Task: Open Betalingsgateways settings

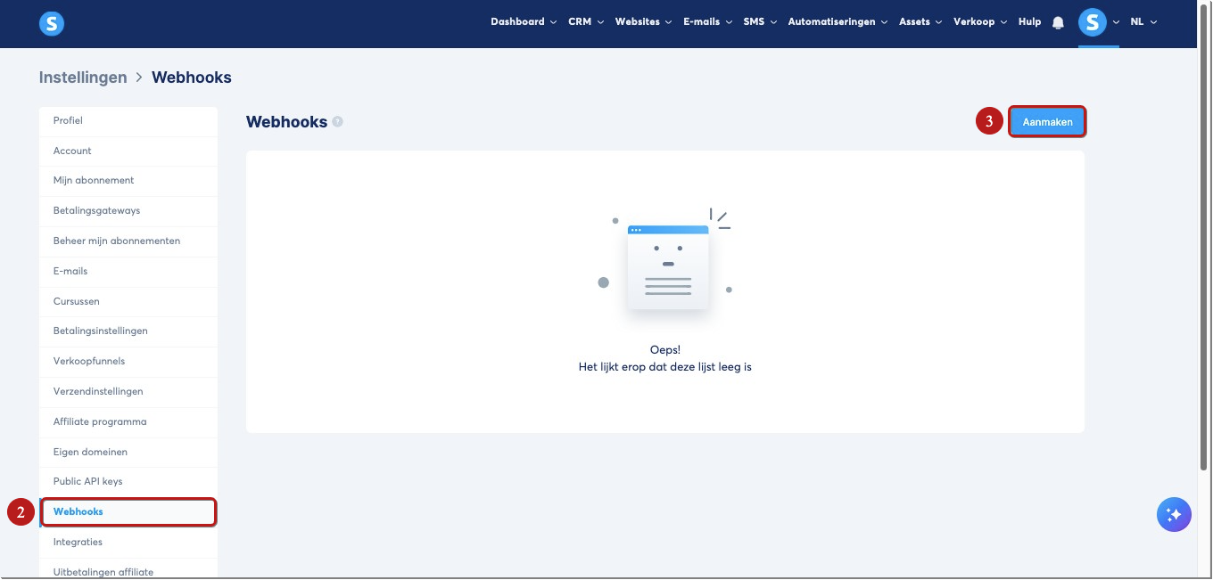Action: pos(128,211)
